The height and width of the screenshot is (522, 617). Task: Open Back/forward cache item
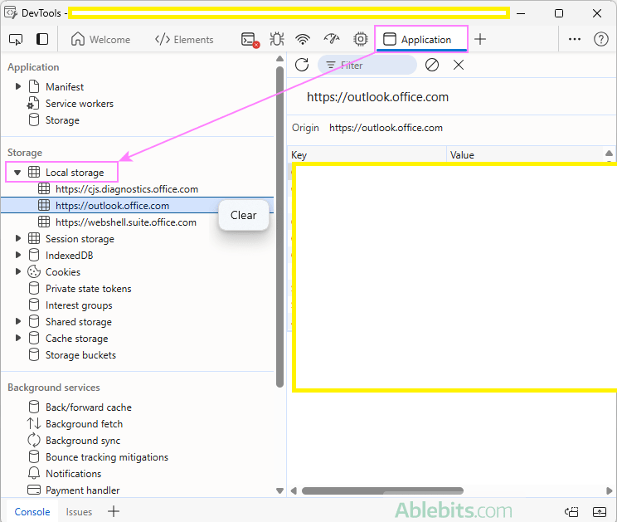pyautogui.click(x=89, y=407)
